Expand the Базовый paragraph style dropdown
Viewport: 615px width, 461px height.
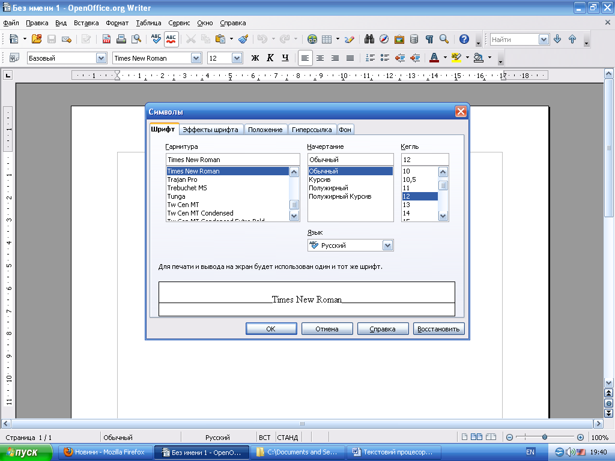(101, 58)
